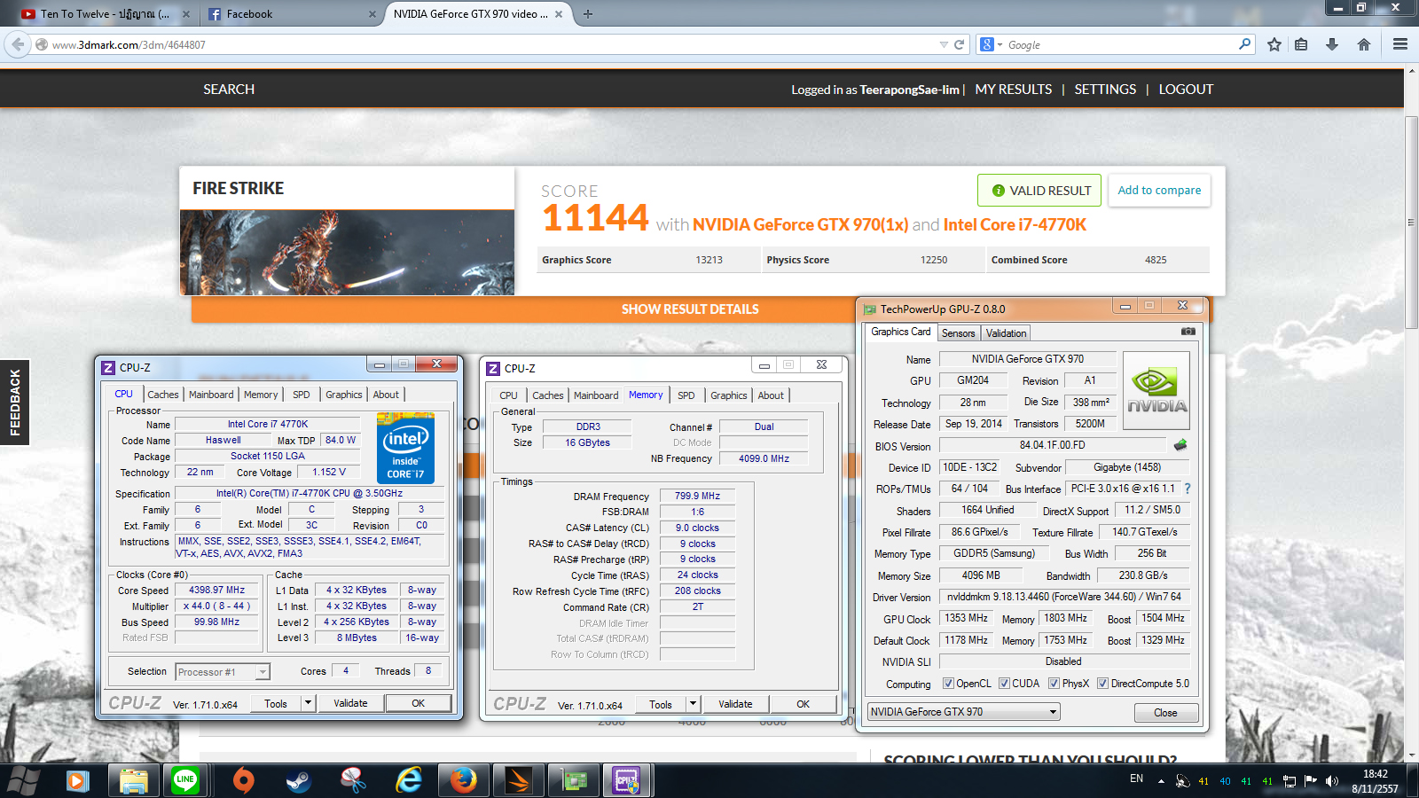Save GPU BIOS using the chip icon

tap(1180, 445)
